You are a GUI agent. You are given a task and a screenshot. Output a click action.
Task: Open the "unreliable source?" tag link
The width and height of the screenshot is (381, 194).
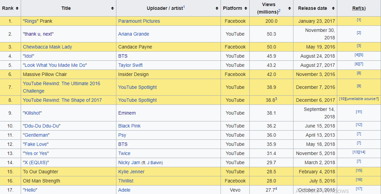point(362,99)
